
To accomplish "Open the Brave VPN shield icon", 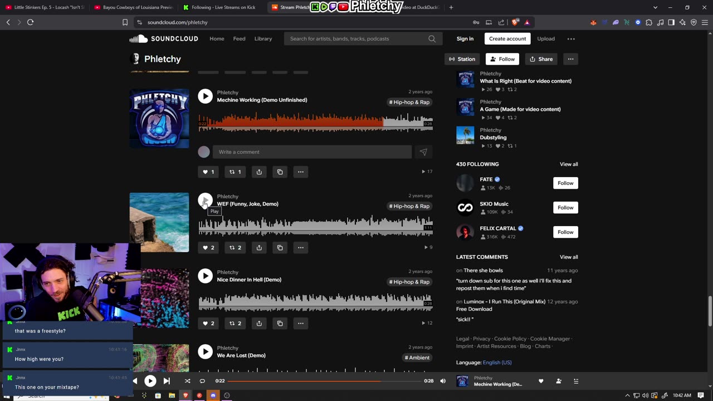I will 694,22.
